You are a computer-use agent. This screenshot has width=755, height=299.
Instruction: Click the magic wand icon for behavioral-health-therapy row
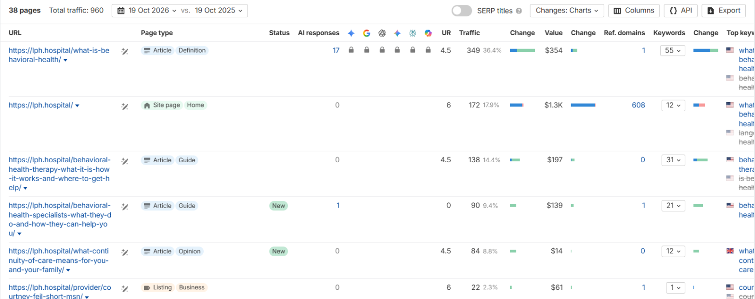point(125,161)
